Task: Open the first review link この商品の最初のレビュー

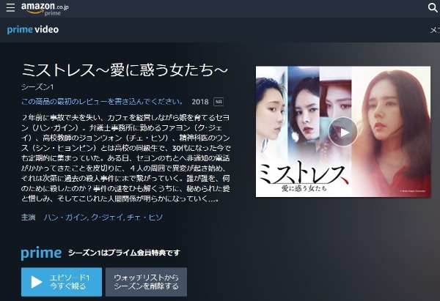Action: (x=102, y=102)
